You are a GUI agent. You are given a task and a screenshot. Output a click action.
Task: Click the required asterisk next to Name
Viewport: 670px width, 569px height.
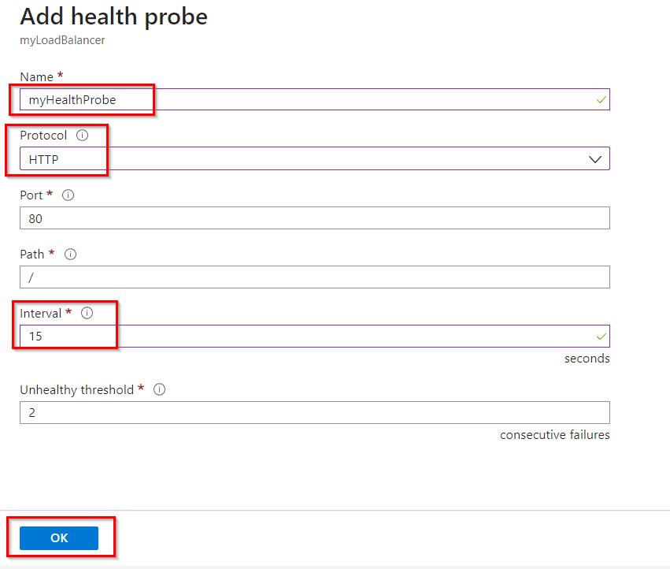pos(60,75)
